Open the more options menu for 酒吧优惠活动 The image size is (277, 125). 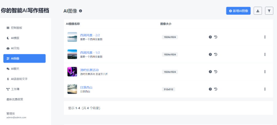(265, 72)
